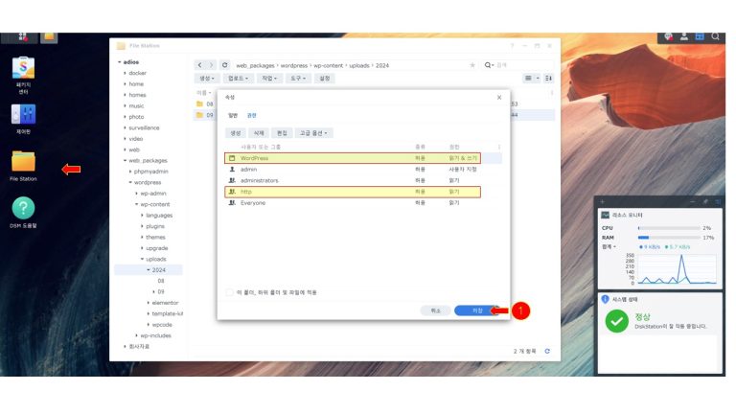Collapse the wp-content tree folder
This screenshot has height=414, width=736.
pos(137,205)
